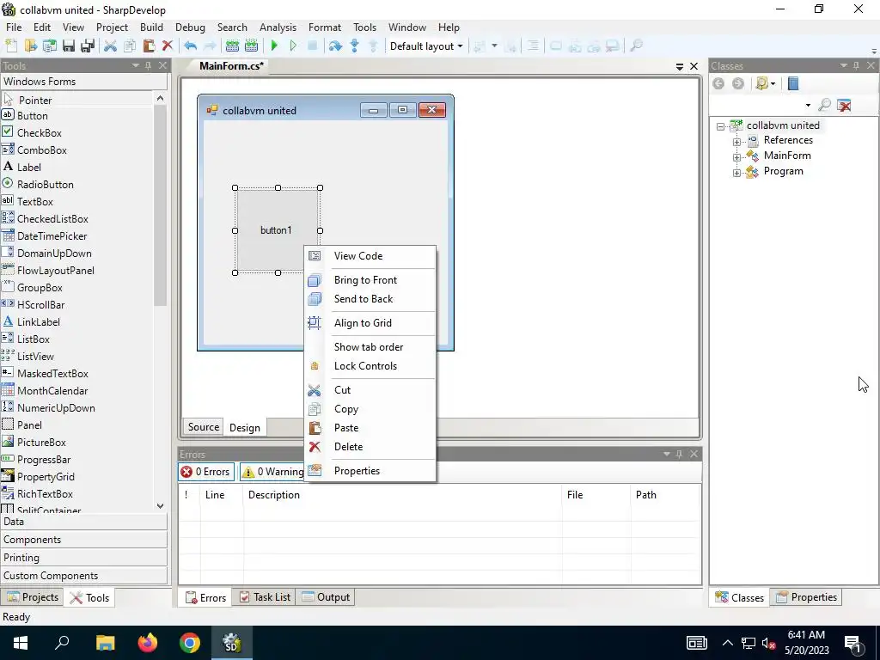
Task: Click the green Run (start debugging) icon
Action: [274, 46]
